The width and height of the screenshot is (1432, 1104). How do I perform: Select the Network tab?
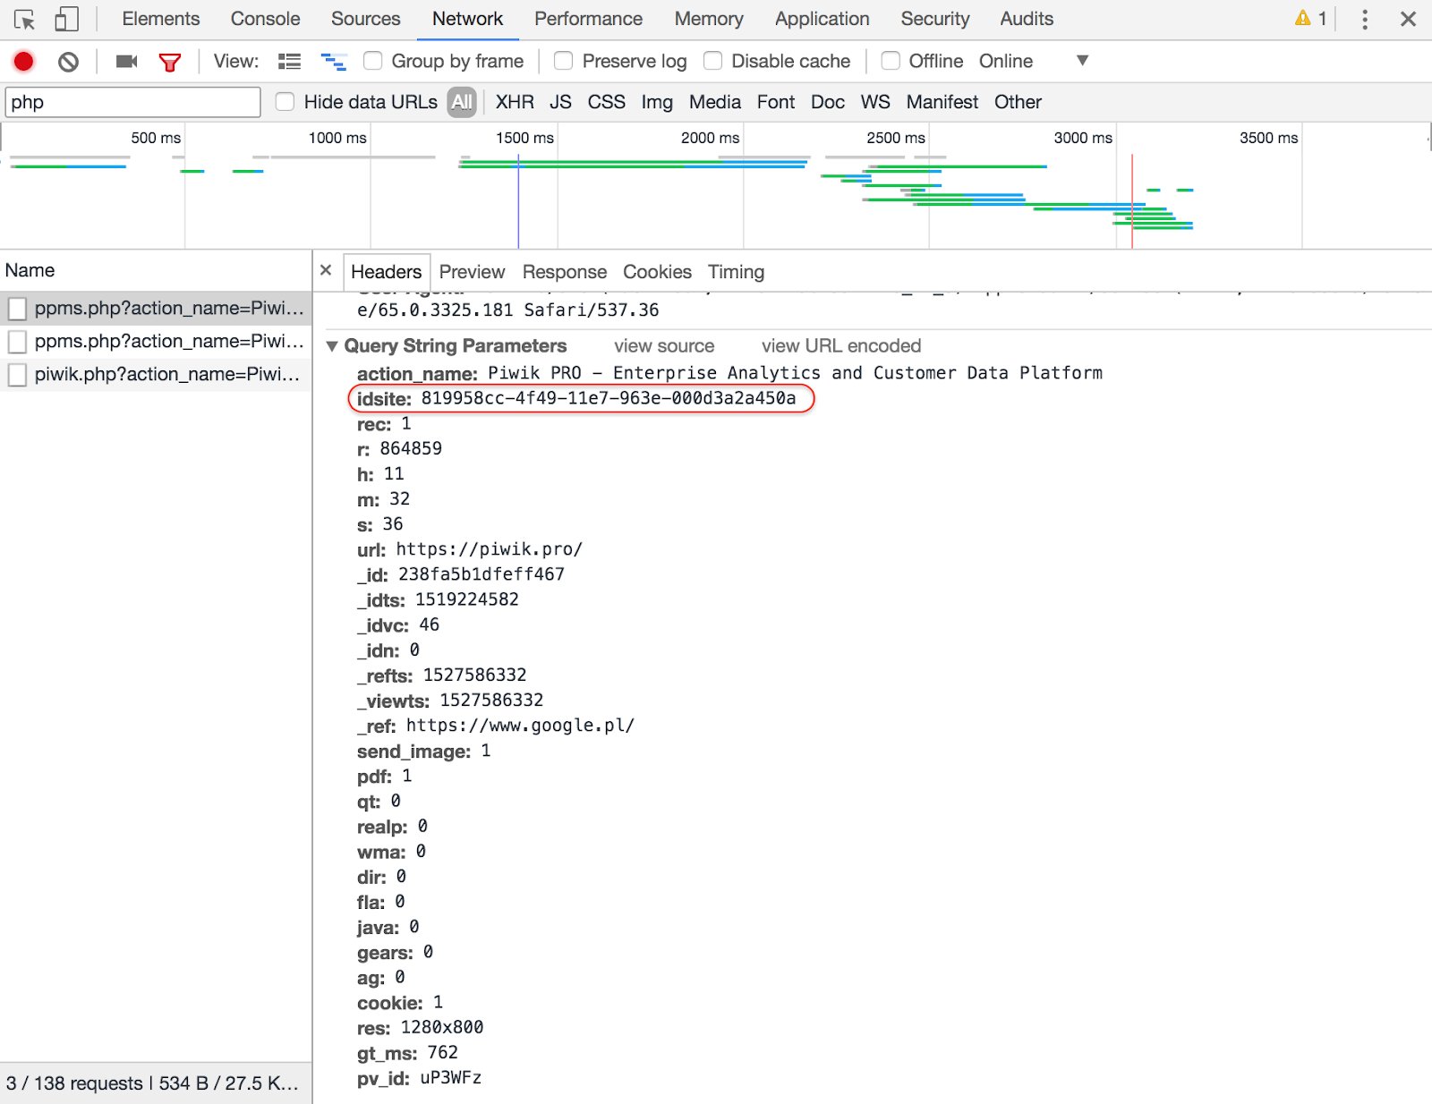click(467, 19)
